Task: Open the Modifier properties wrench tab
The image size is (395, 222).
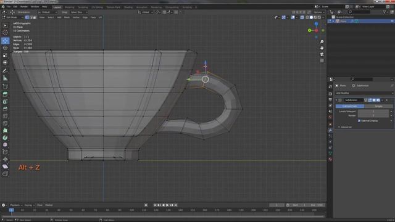Action: 330,130
